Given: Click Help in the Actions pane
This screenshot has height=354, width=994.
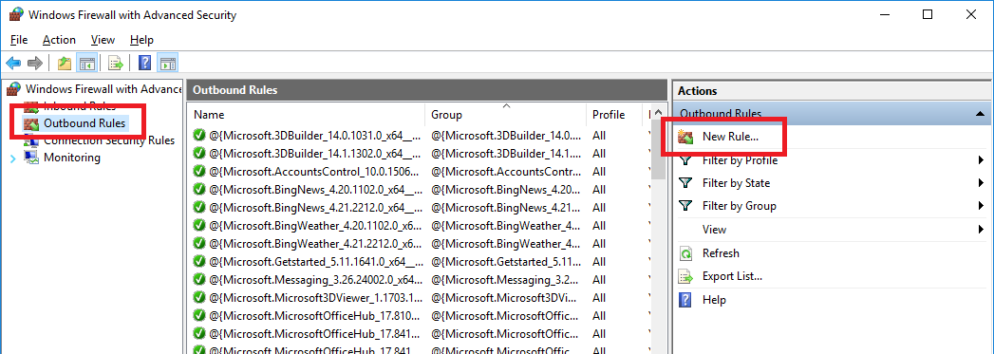Looking at the screenshot, I should [x=714, y=300].
